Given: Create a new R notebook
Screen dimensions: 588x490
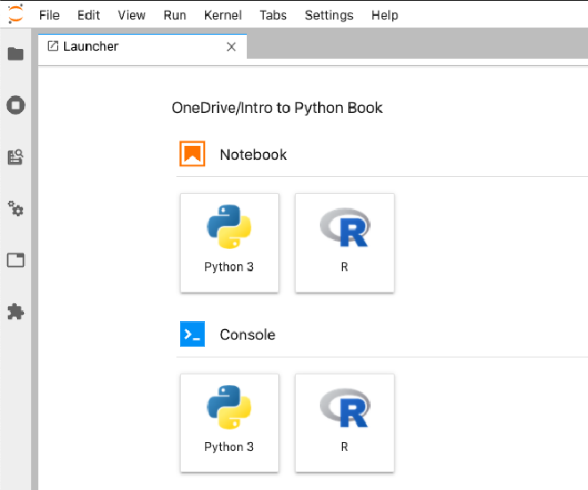Looking at the screenshot, I should 345,243.
